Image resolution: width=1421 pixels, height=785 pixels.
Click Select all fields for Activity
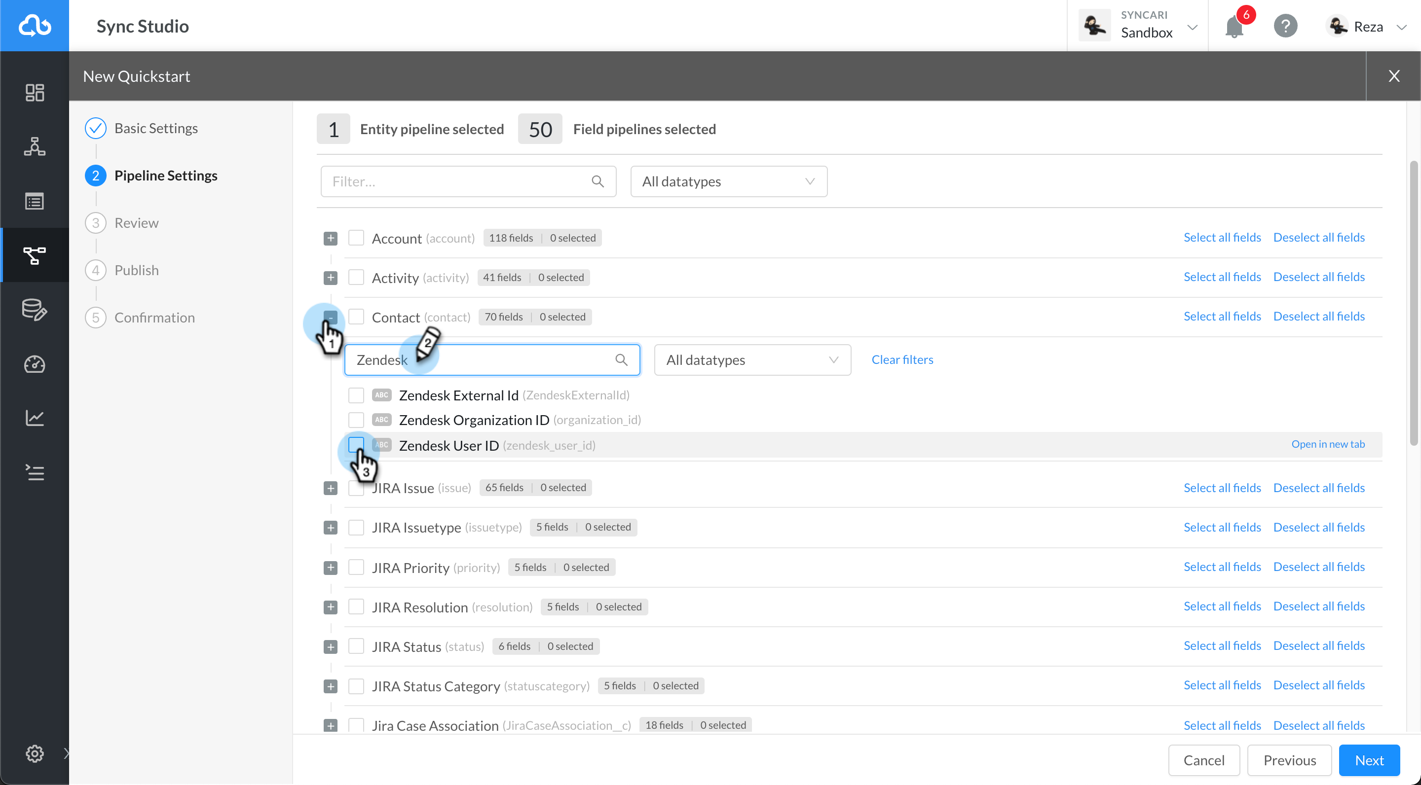pos(1223,276)
